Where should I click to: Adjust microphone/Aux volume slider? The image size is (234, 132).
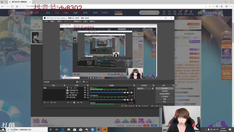point(108,93)
